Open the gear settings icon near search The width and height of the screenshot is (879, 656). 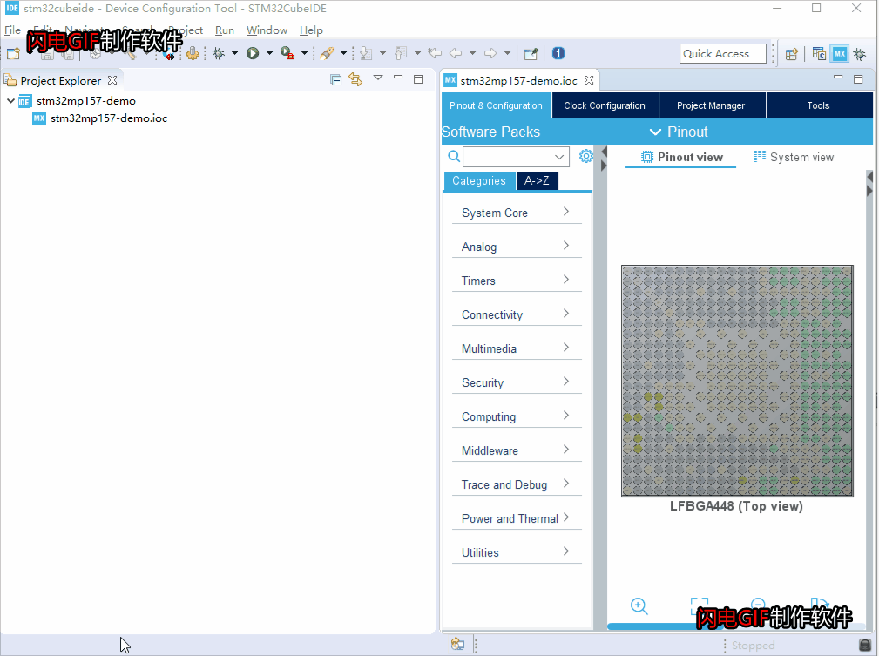[x=585, y=156]
